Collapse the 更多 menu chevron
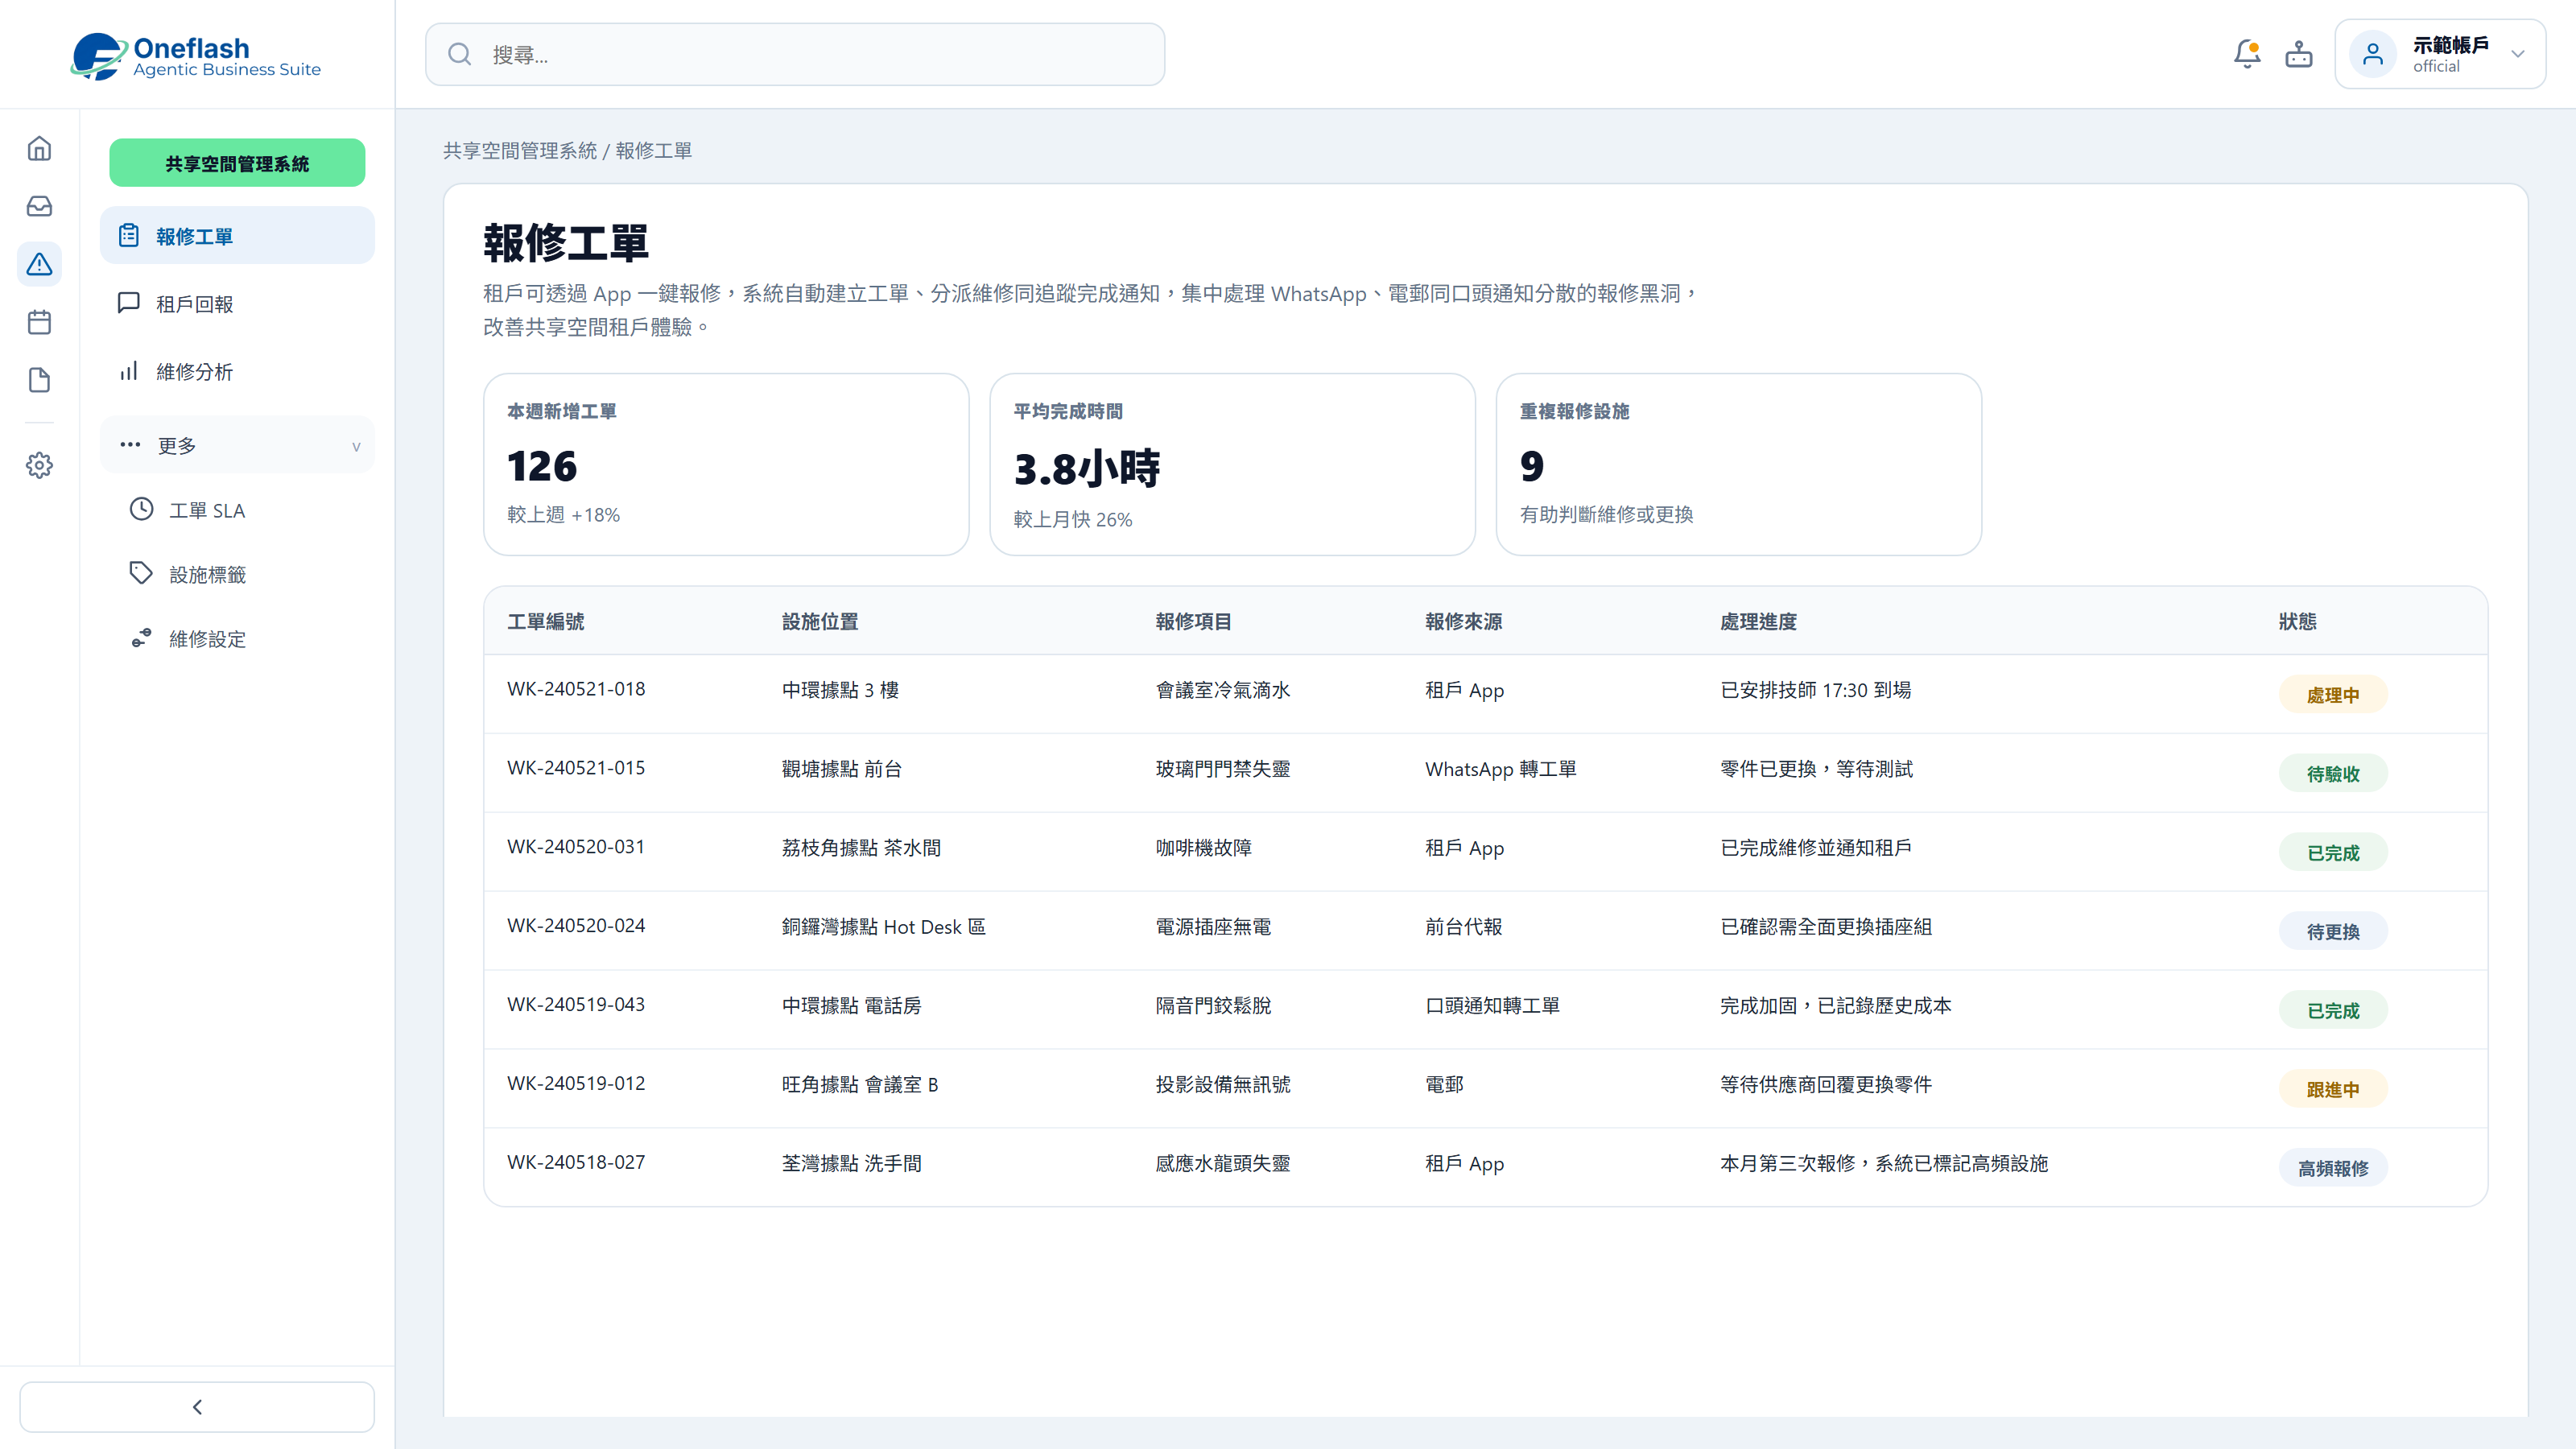 click(356, 446)
